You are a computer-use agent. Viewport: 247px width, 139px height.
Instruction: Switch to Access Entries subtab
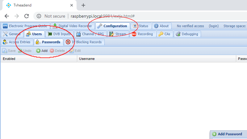click(17, 42)
